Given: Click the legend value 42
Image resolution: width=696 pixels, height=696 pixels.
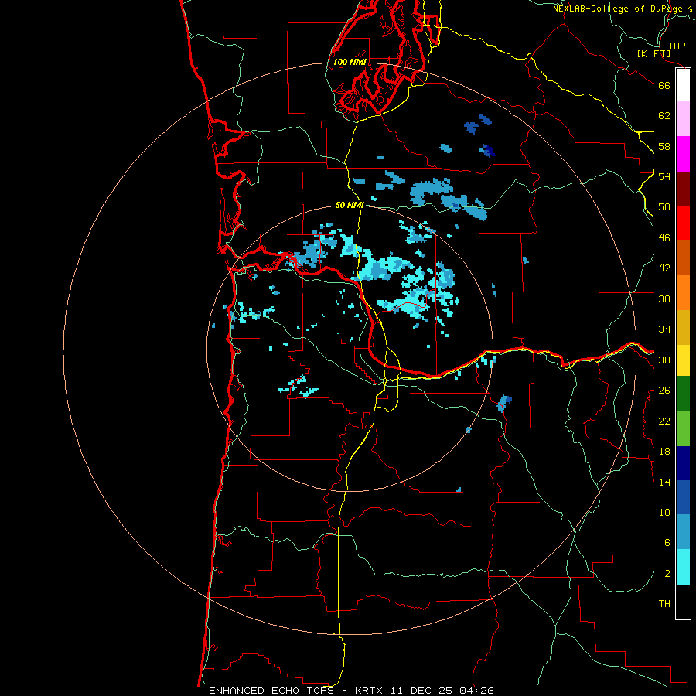Looking at the screenshot, I should point(664,268).
